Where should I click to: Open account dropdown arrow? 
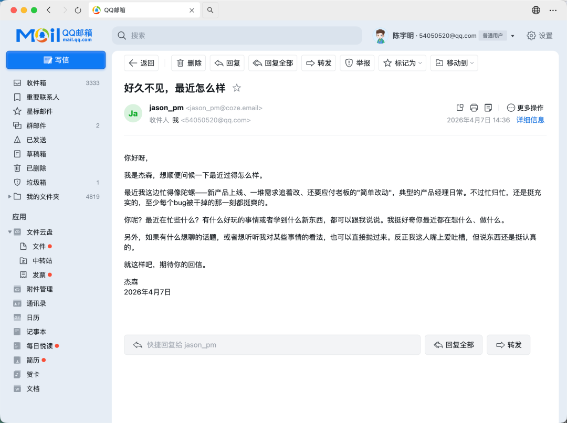click(x=512, y=36)
